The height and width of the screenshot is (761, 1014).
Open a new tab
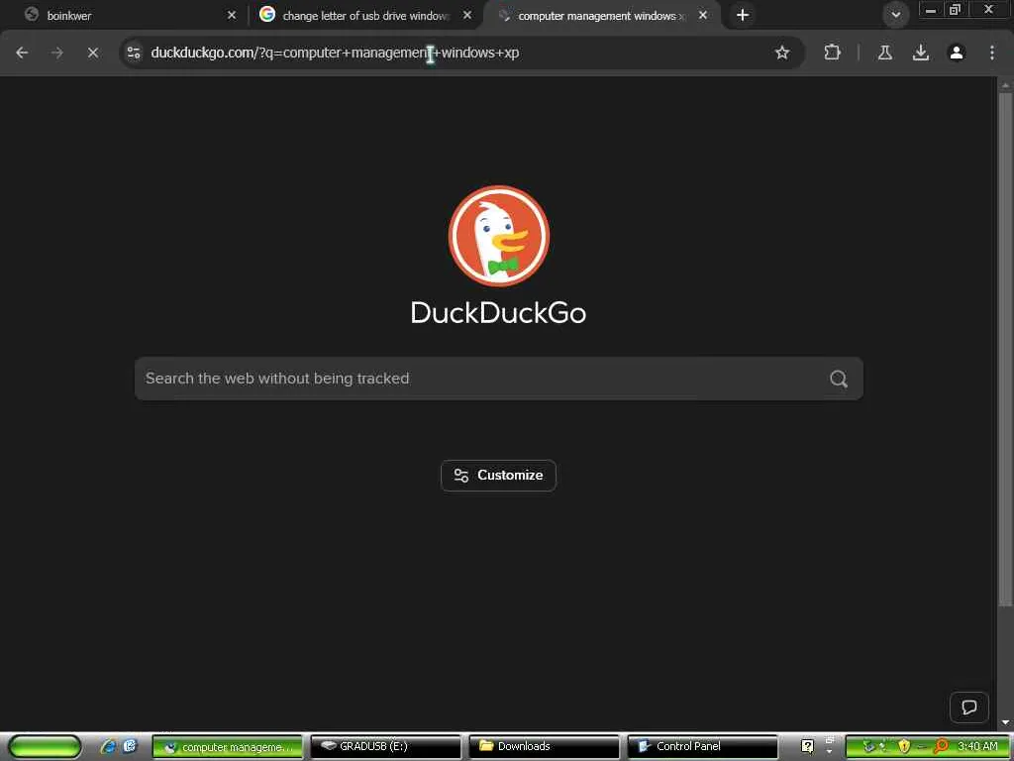pos(743,15)
